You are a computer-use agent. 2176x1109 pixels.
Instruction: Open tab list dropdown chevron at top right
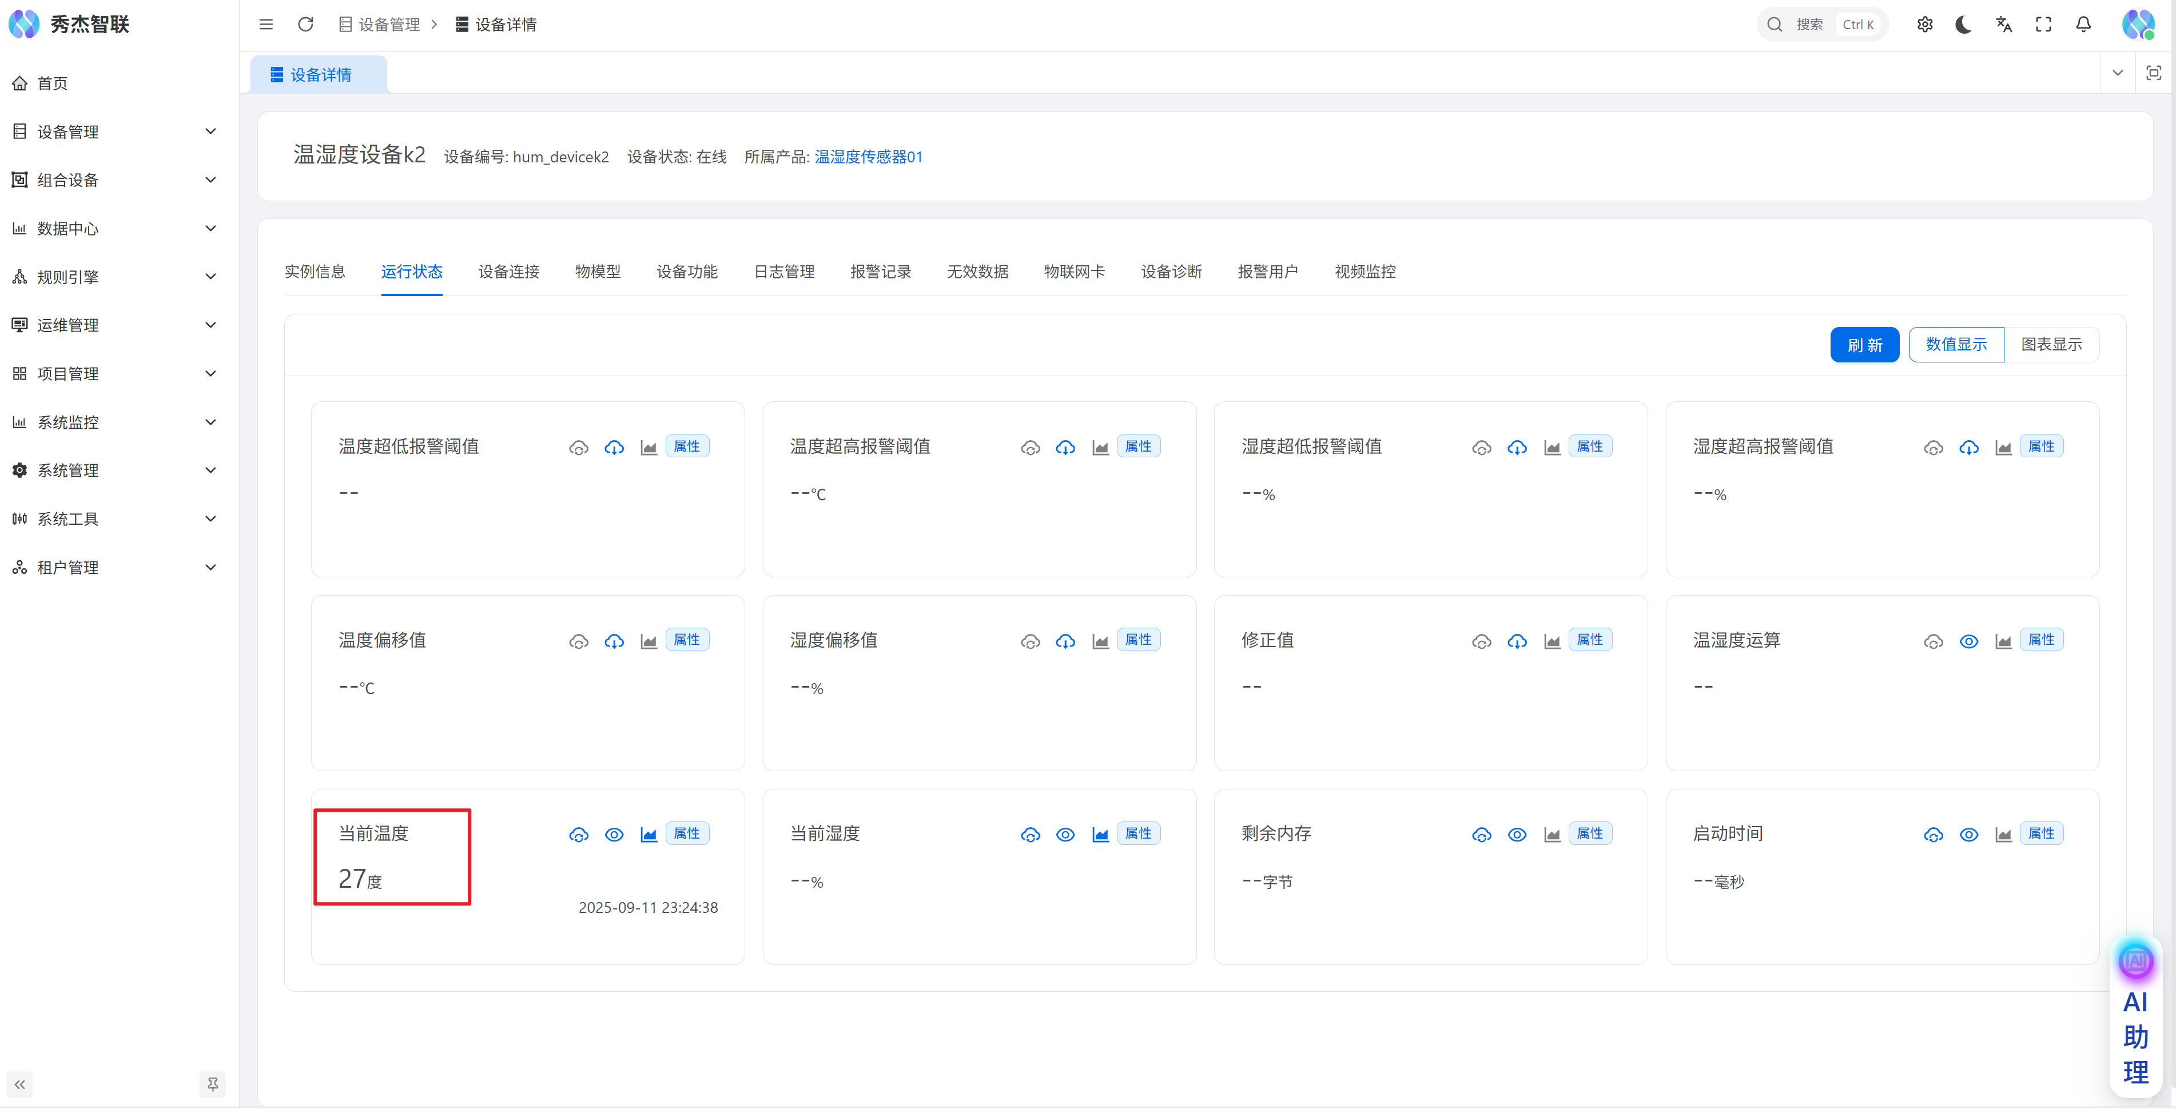click(2117, 73)
